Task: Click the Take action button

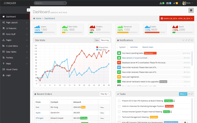Action: tap(150, 53)
